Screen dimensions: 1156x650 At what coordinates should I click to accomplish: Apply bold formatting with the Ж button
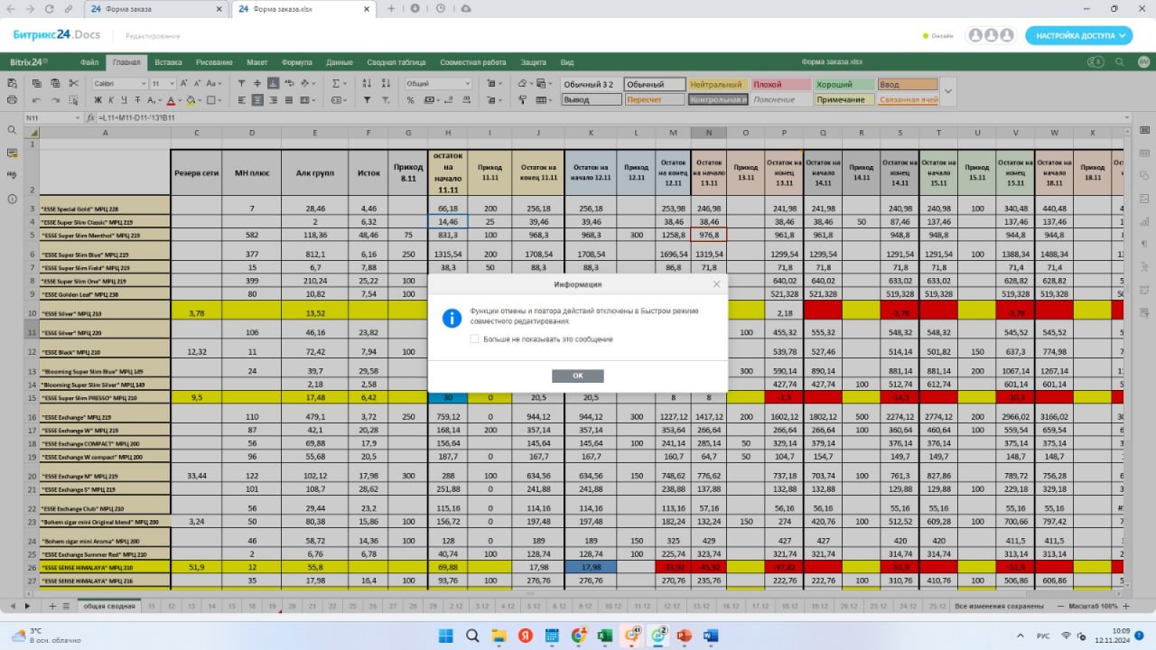point(97,100)
